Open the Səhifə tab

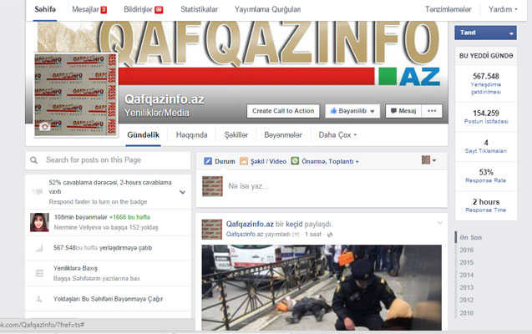[x=45, y=9]
